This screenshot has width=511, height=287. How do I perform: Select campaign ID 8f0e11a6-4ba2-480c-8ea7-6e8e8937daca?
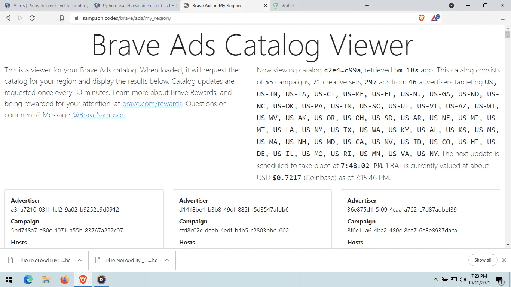point(402,231)
